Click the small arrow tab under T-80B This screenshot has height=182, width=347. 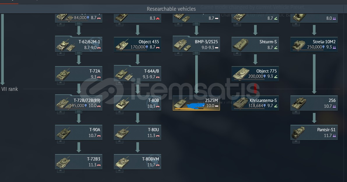119,112
